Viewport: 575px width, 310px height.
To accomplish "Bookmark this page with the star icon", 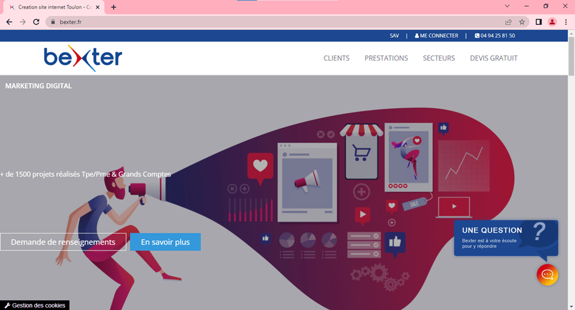I will point(522,22).
